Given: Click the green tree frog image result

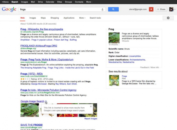Looking at the screenshot, I should pyautogui.click(x=30, y=110).
